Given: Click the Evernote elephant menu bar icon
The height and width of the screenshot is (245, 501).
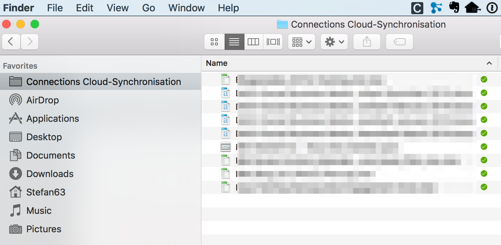Looking at the screenshot, I should pyautogui.click(x=454, y=8).
